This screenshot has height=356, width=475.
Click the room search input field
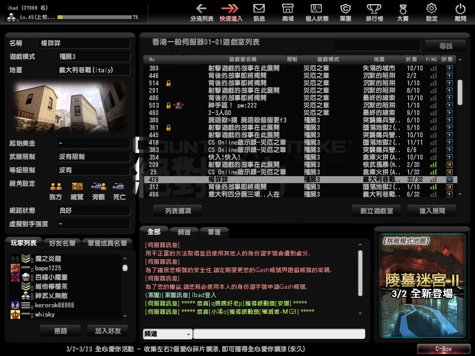point(377,46)
